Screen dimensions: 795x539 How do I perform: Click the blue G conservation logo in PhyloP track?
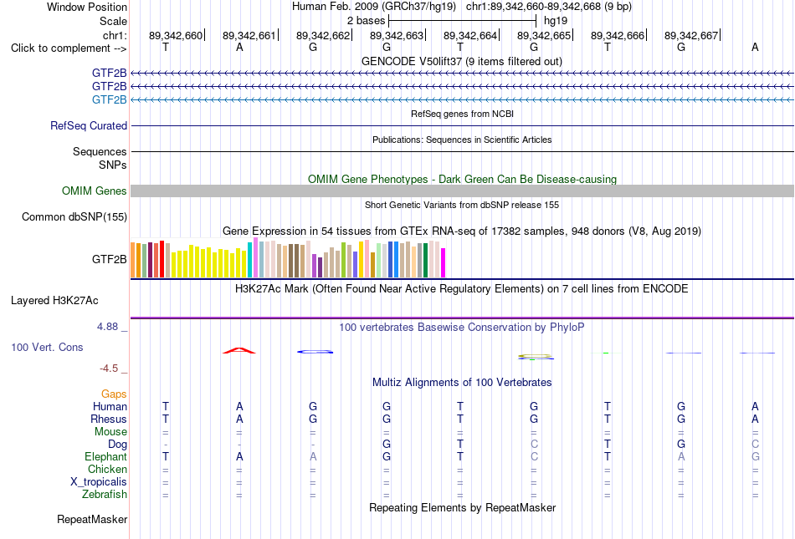(x=315, y=352)
